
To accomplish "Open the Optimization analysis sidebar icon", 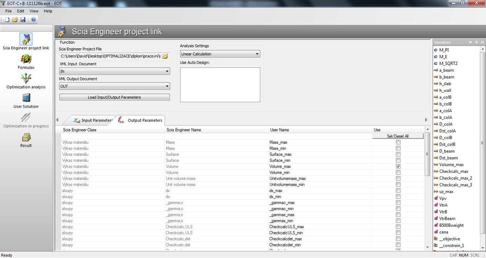I will pos(26,78).
